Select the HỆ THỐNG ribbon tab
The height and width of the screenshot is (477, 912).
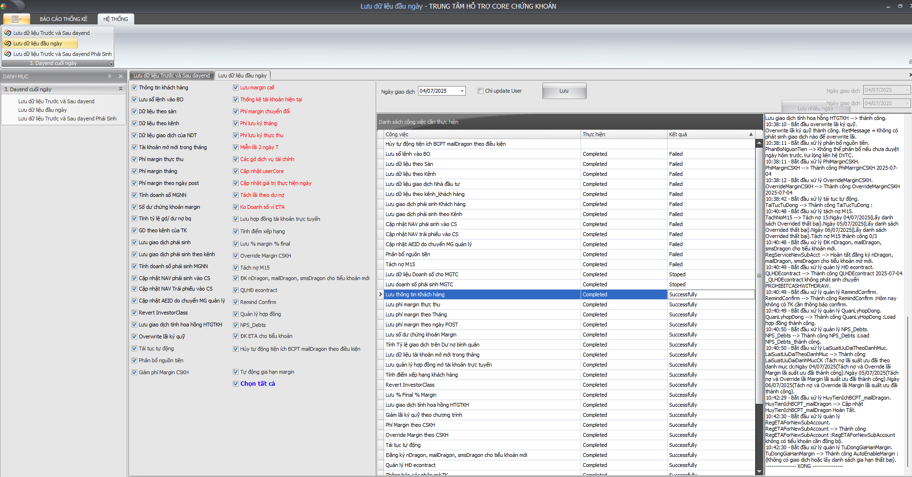coord(116,19)
